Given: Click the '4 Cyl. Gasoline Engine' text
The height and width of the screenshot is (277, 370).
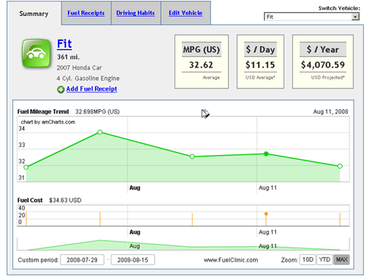Looking at the screenshot, I should pyautogui.click(x=88, y=78).
